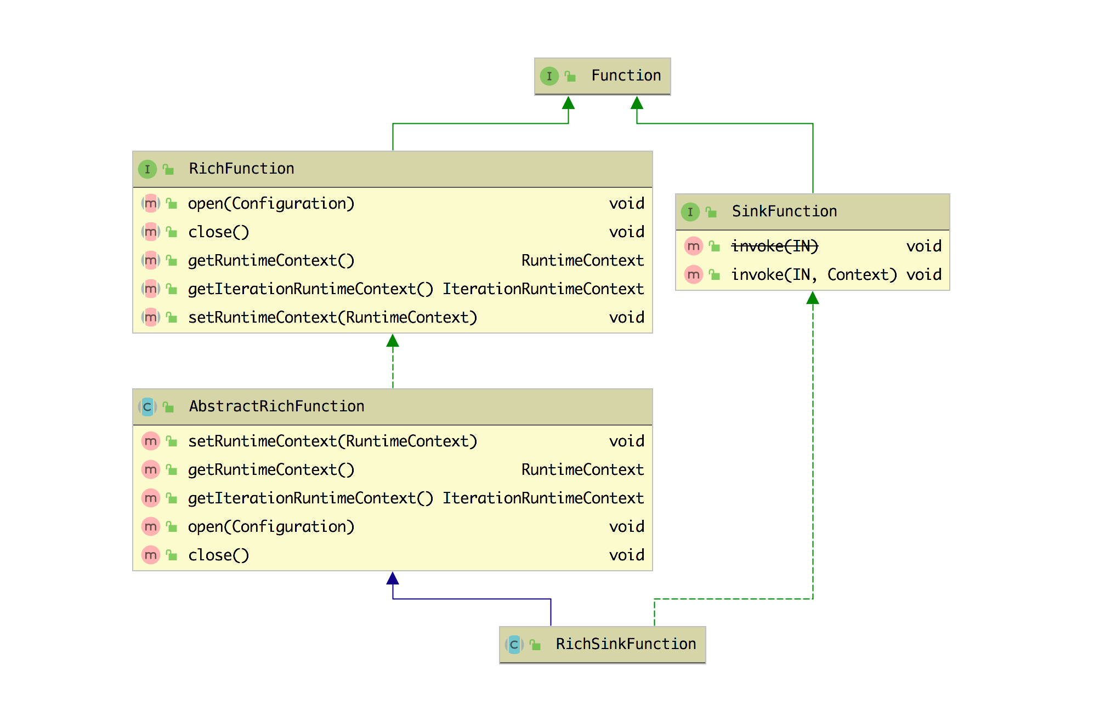Click the class icon beside RichSinkFunction
The width and height of the screenshot is (1111, 723).
pyautogui.click(x=514, y=645)
